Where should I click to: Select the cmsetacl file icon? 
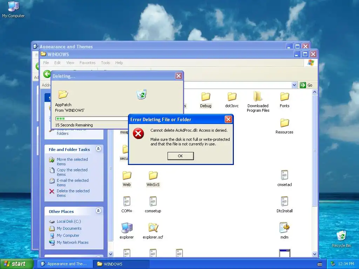[284, 175]
